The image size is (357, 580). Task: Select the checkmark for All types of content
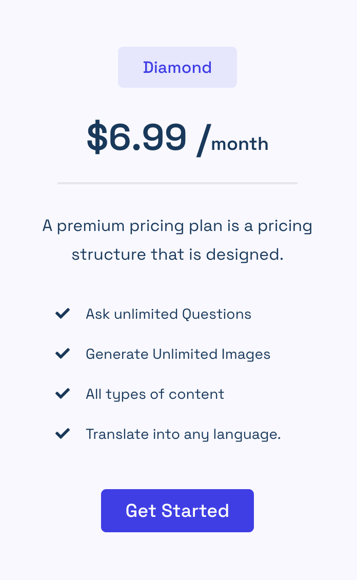pyautogui.click(x=63, y=394)
